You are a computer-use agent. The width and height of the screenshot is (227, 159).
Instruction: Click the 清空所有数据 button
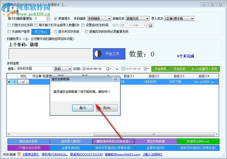tap(156, 141)
